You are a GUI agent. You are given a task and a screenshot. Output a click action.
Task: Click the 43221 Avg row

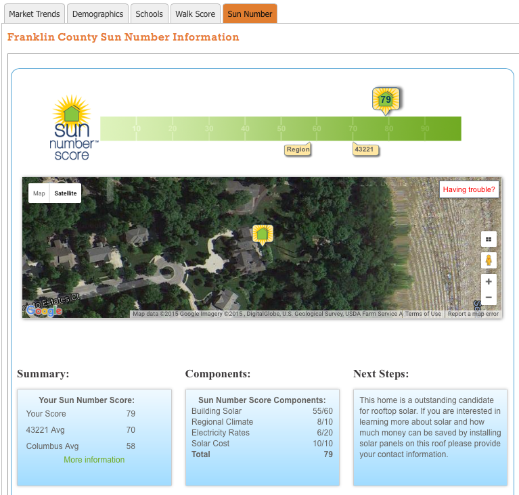pyautogui.click(x=81, y=430)
